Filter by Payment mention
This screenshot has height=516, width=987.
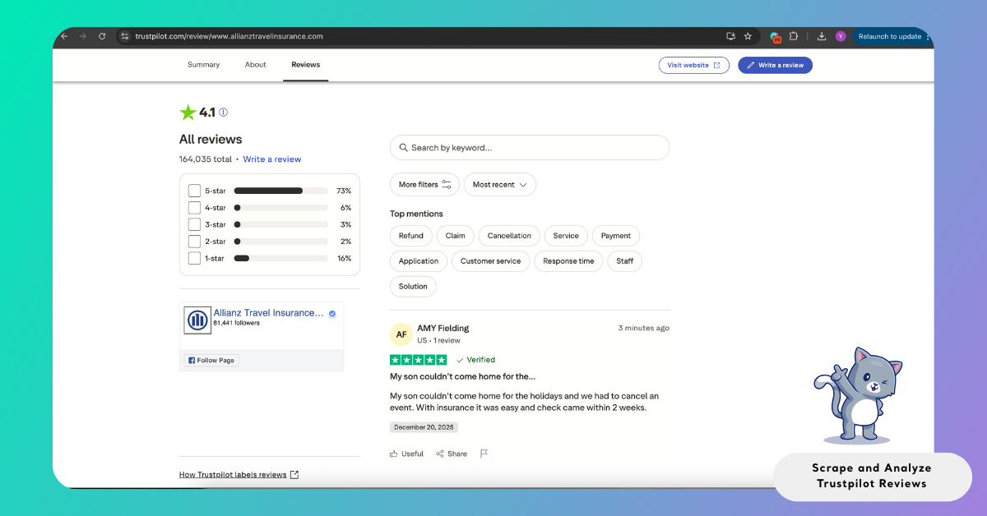(616, 236)
